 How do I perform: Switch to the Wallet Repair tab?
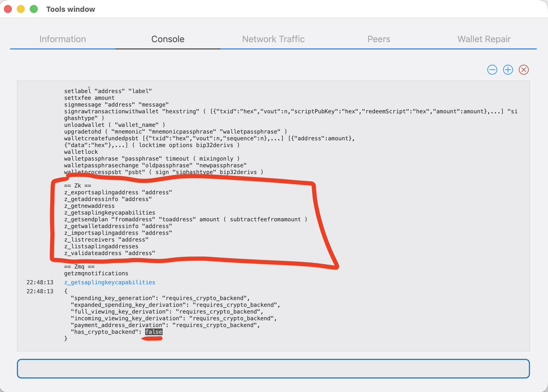pyautogui.click(x=484, y=39)
